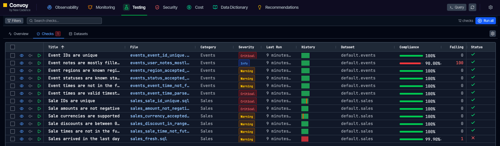Image resolution: width=500 pixels, height=146 pixels.
Task: Sort by the Severity column header
Action: [246, 47]
